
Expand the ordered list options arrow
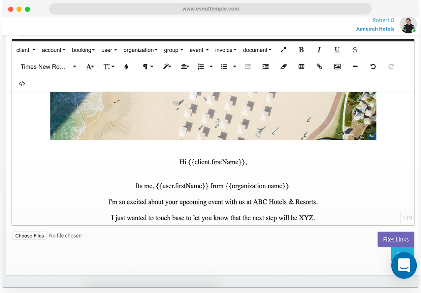[x=211, y=67]
